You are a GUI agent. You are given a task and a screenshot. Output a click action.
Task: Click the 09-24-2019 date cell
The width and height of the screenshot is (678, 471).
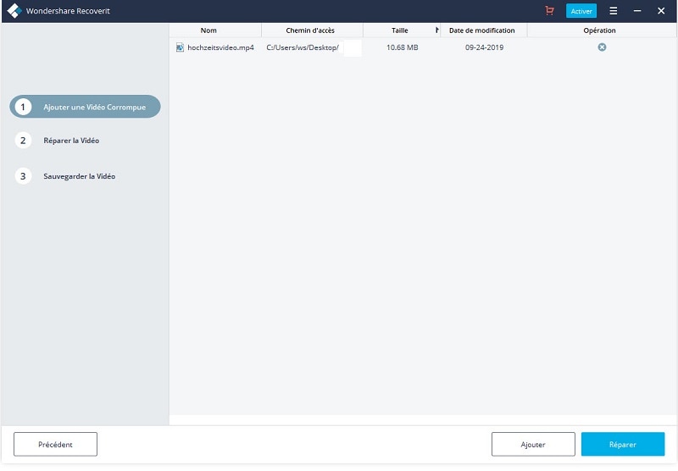click(484, 47)
